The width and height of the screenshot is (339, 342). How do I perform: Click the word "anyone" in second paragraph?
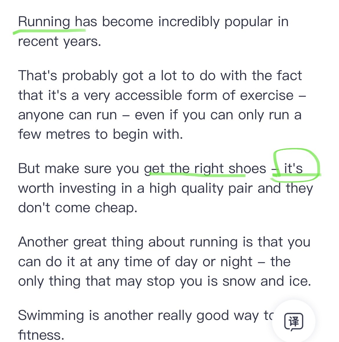[x=41, y=116]
